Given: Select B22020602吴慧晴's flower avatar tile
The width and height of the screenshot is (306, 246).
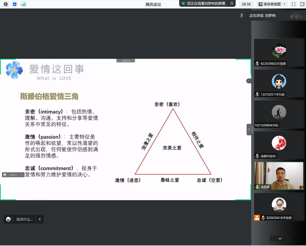Looking at the screenshot, I should tap(279, 52).
